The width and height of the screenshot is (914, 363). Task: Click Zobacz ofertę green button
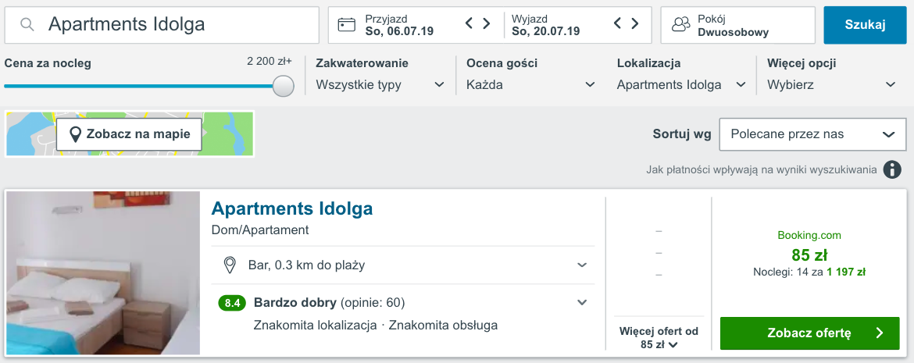tap(809, 333)
